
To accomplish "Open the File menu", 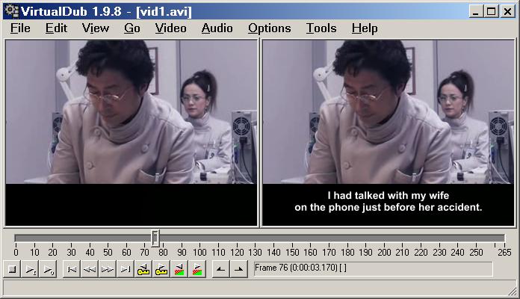I will [20, 28].
